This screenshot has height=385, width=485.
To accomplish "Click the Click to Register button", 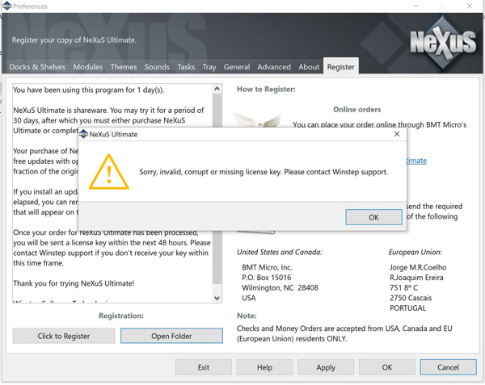I will (x=64, y=336).
